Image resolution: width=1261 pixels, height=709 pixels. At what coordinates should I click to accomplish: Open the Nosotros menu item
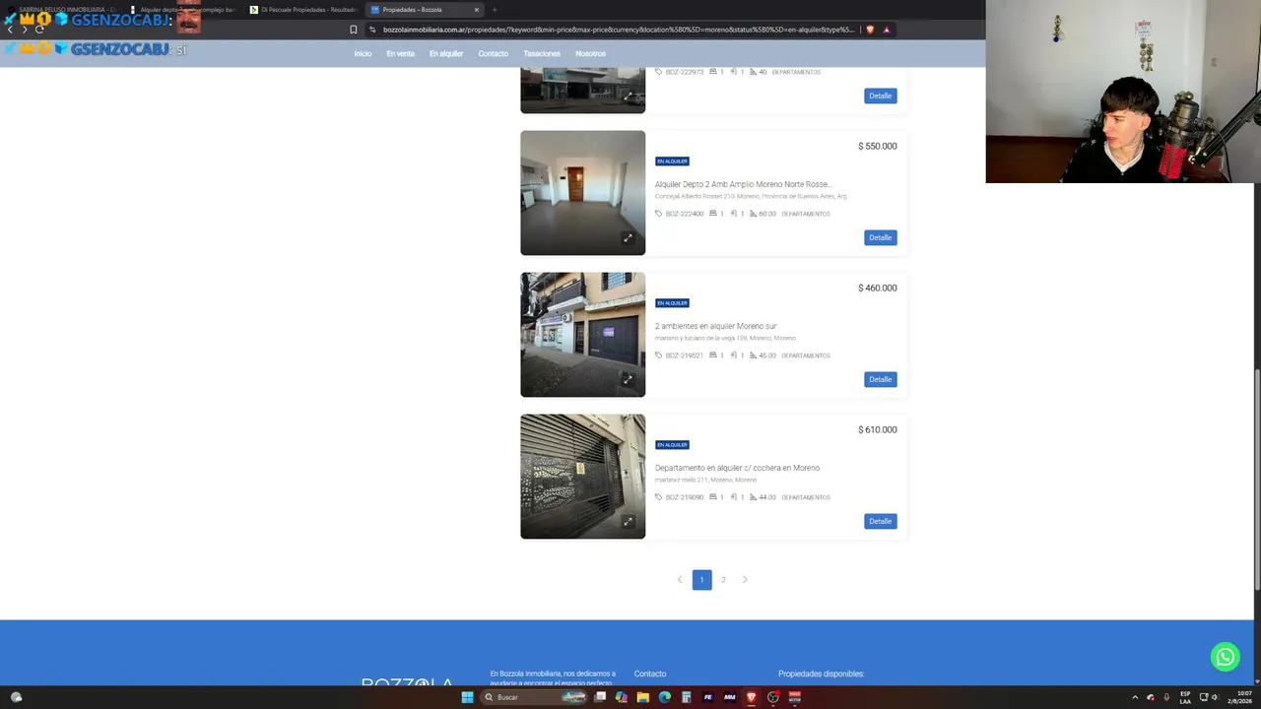click(590, 54)
